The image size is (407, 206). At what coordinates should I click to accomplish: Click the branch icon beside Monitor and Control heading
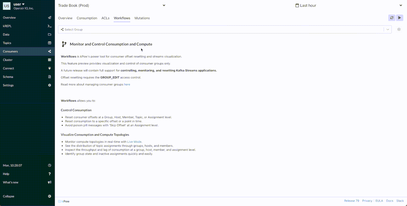pyautogui.click(x=64, y=44)
